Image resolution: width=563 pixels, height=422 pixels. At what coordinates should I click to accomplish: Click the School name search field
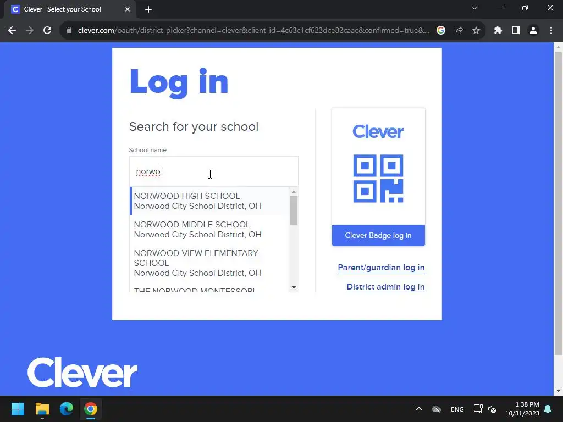point(214,171)
